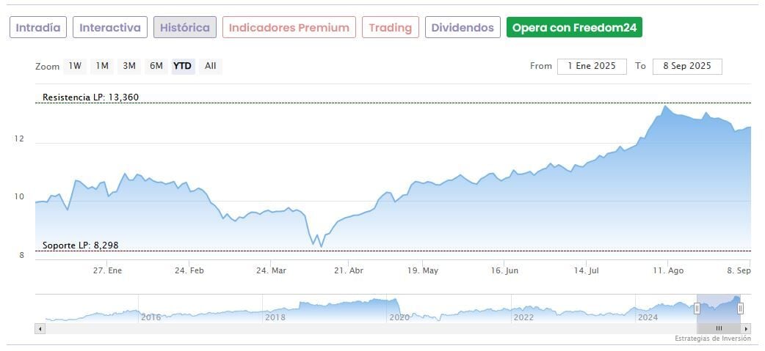Open Indicadores Premium tab
Viewport: 765px width, 351px height.
pos(289,28)
